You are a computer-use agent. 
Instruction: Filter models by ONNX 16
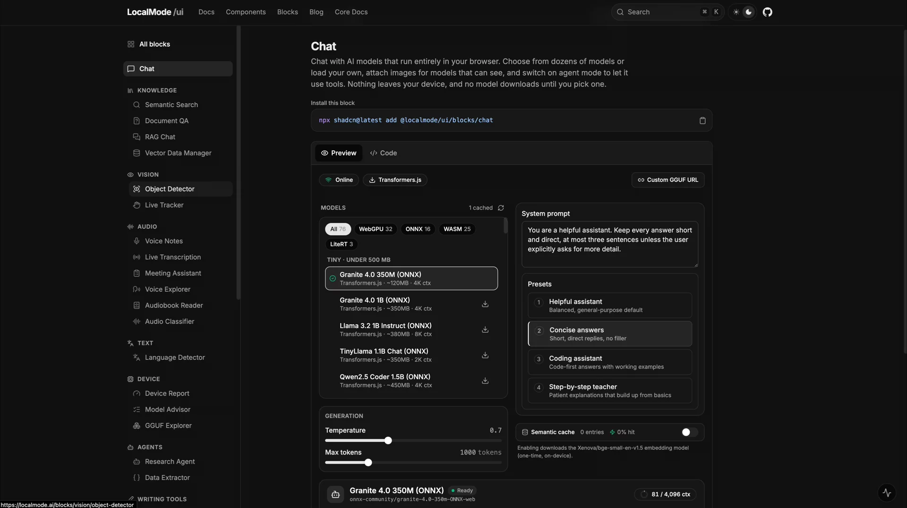point(418,229)
